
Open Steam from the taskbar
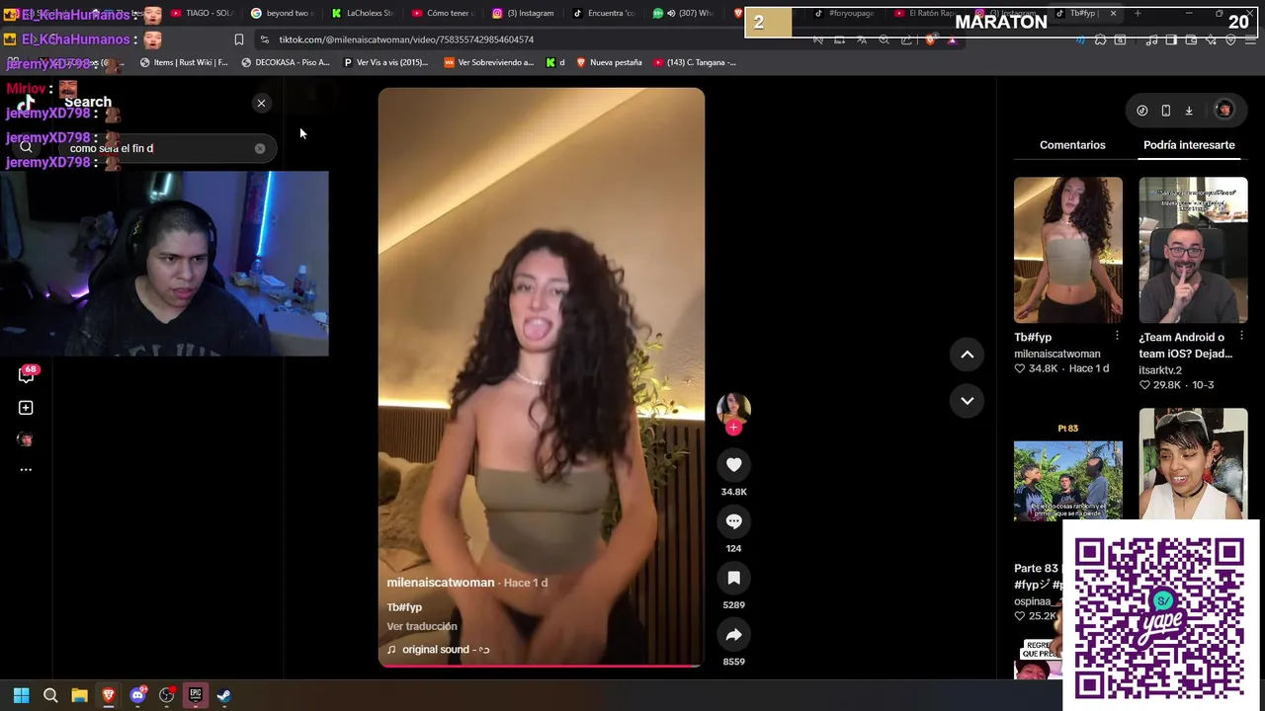(x=224, y=695)
